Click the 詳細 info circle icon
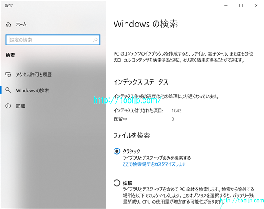 8,106
